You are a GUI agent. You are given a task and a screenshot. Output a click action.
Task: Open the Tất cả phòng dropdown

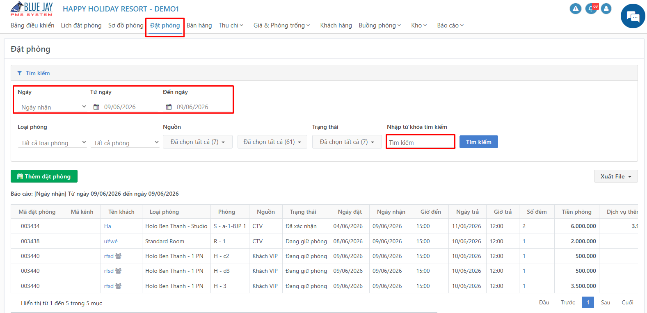[x=125, y=143]
